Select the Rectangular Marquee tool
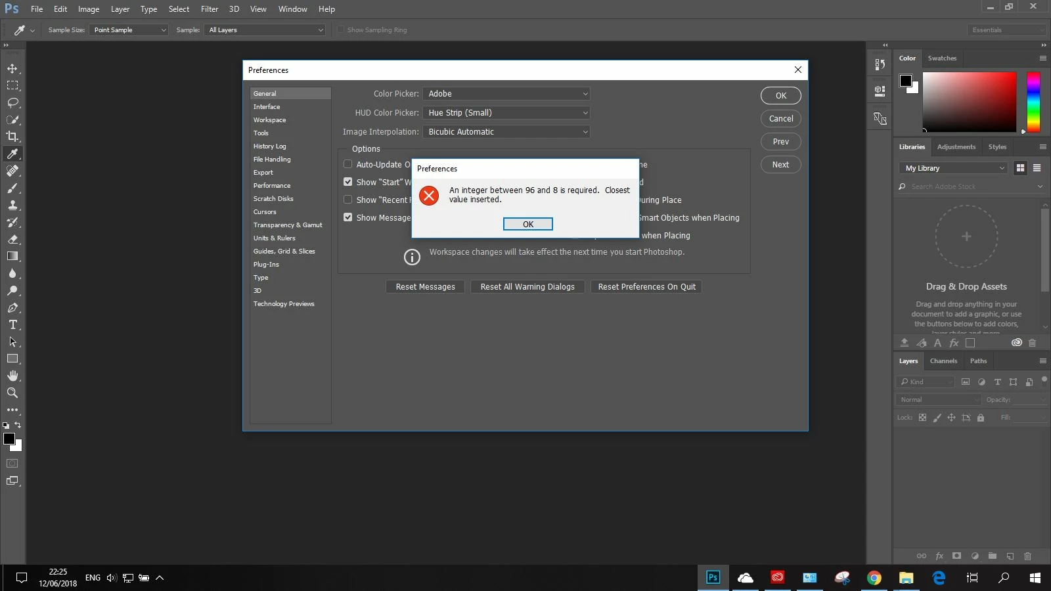The image size is (1051, 591). (12, 85)
